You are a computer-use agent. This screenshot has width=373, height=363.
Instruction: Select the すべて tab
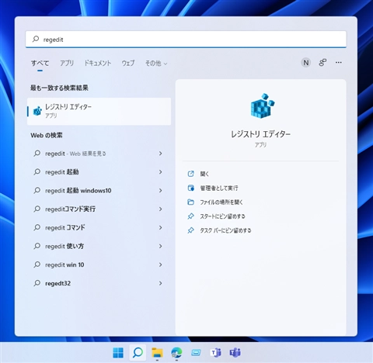click(x=40, y=63)
